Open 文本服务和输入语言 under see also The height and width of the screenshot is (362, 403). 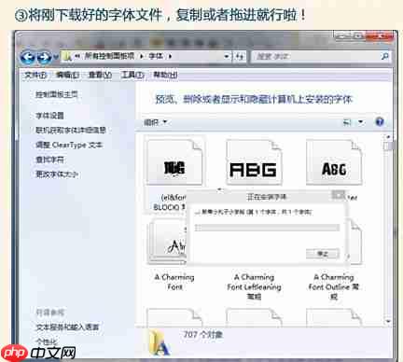point(67,327)
